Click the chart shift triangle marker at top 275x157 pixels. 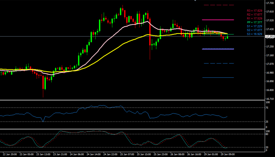tap(195, 1)
